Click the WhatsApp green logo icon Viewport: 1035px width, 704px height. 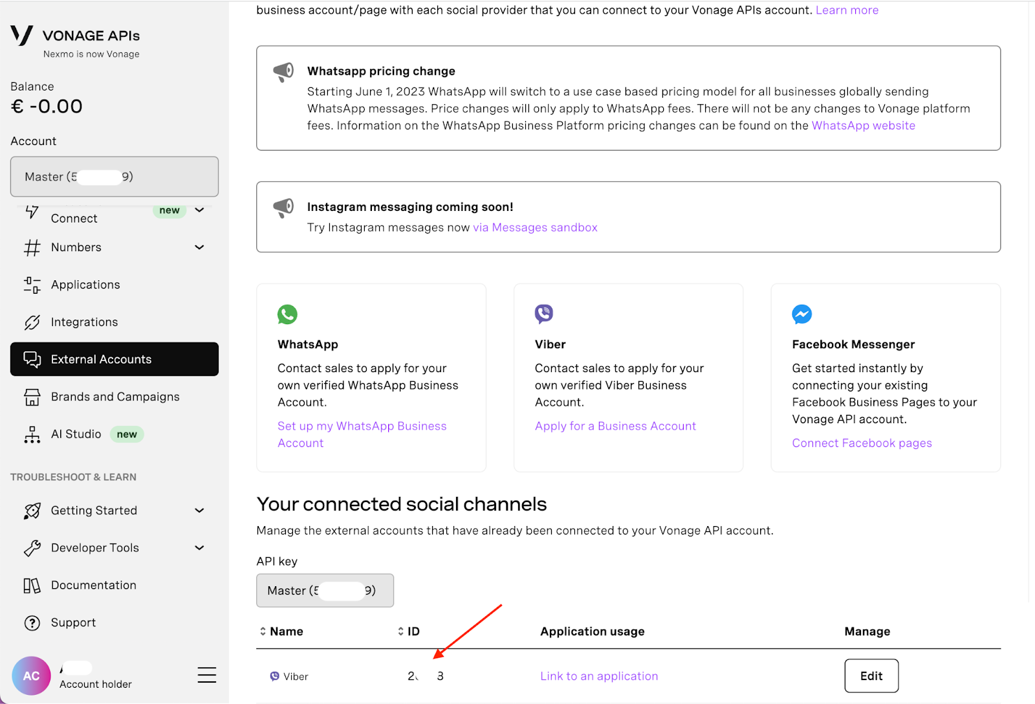click(287, 314)
